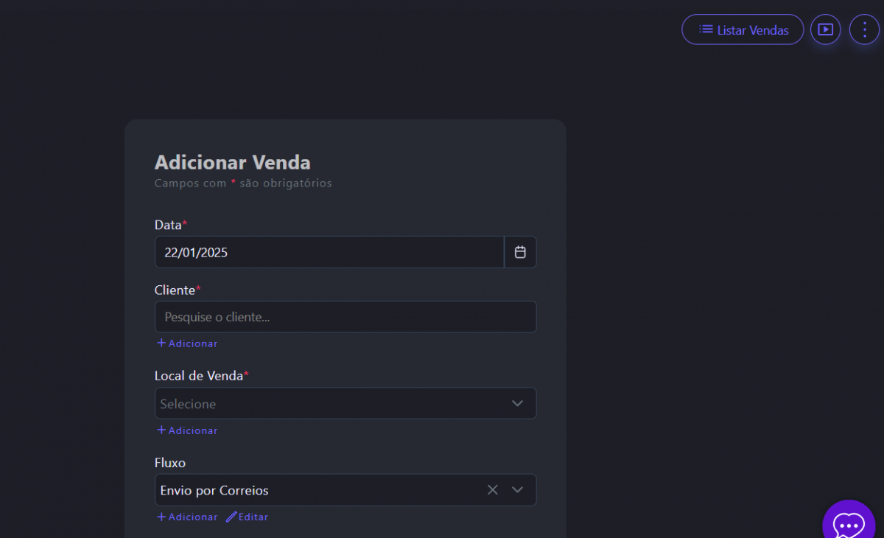Click the Local de Venda label
The height and width of the screenshot is (538, 884).
(x=199, y=376)
